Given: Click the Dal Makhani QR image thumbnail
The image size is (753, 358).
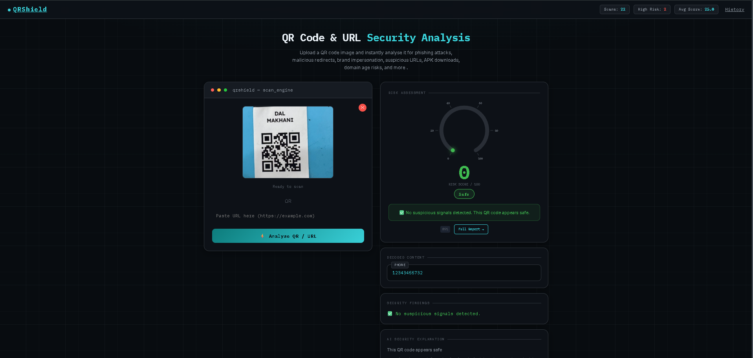Looking at the screenshot, I should 288,142.
